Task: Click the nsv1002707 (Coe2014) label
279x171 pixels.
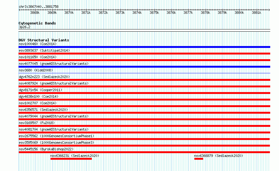Action: (38, 103)
